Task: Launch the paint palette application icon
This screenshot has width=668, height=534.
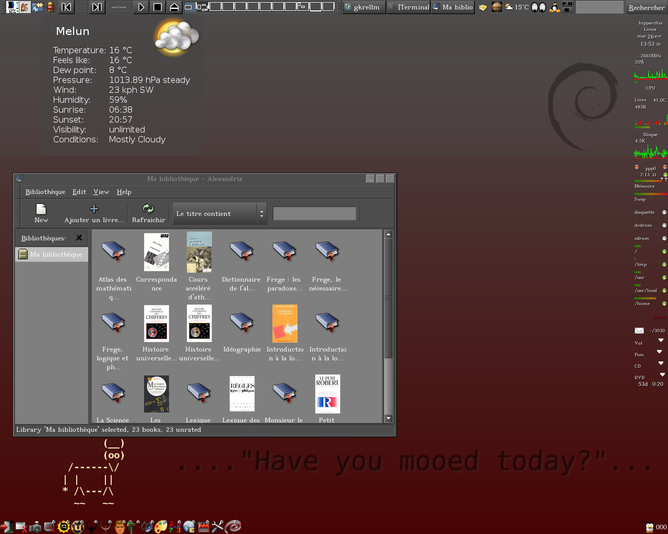Action: 161,527
